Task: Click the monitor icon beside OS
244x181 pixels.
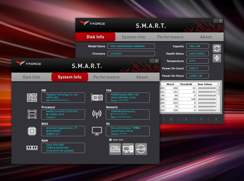Action: tap(97, 131)
